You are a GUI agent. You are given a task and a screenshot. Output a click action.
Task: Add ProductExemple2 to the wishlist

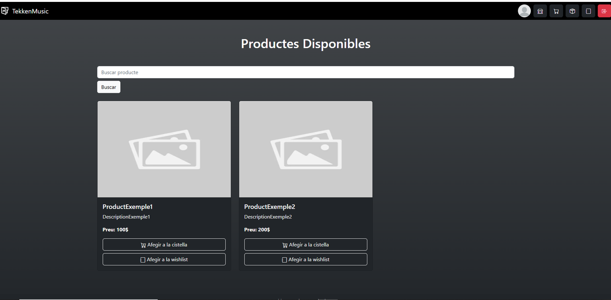click(x=305, y=260)
